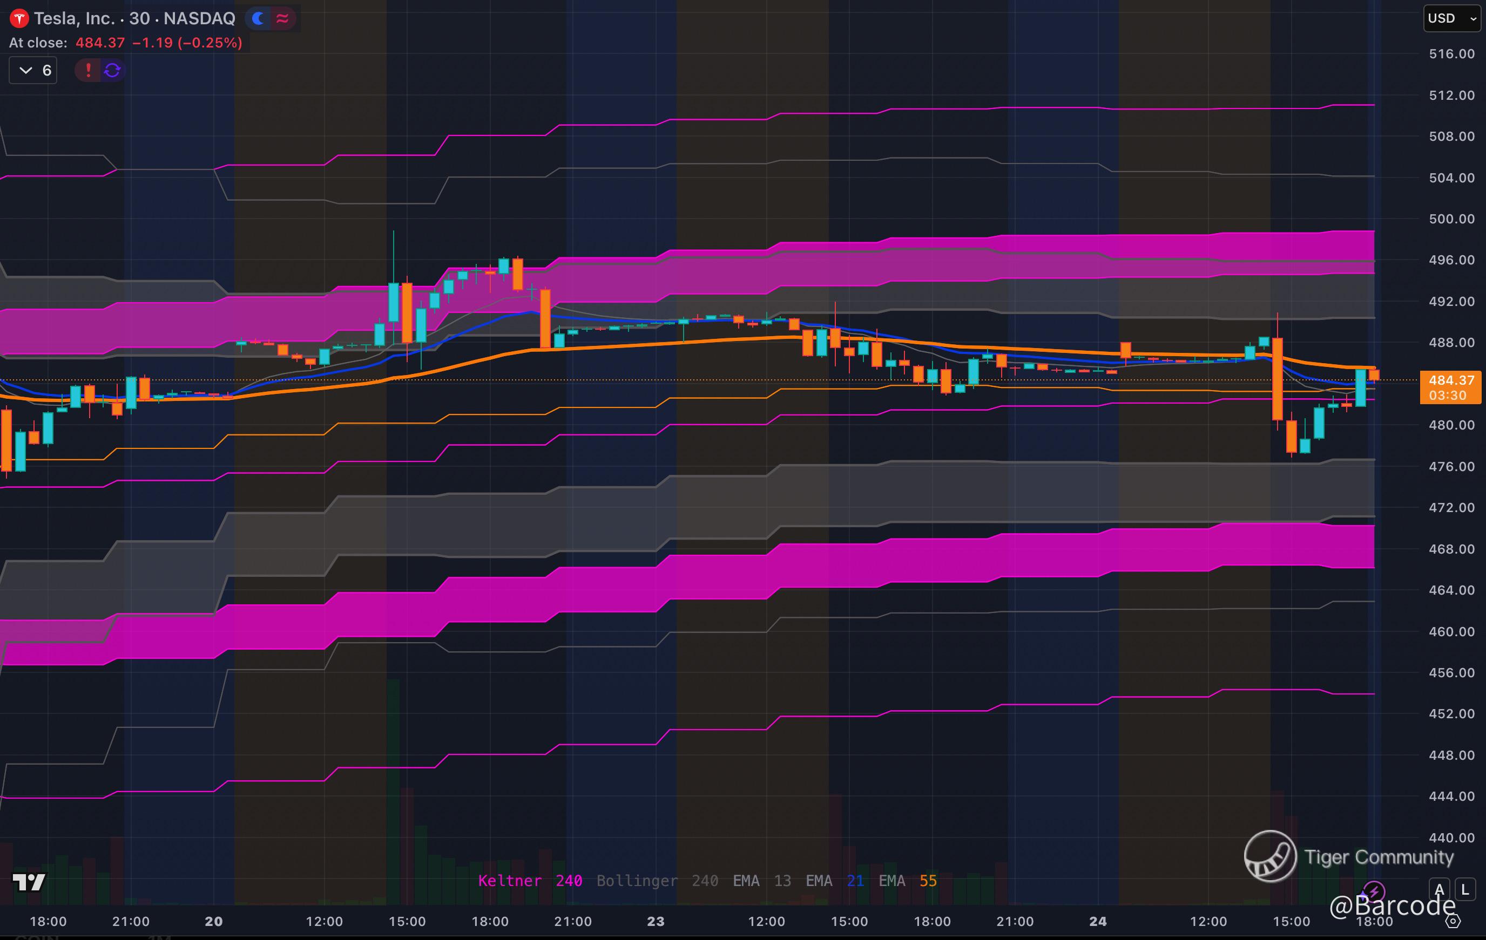Click the Tesla, Inc. symbol title
The height and width of the screenshot is (940, 1486).
(x=134, y=18)
